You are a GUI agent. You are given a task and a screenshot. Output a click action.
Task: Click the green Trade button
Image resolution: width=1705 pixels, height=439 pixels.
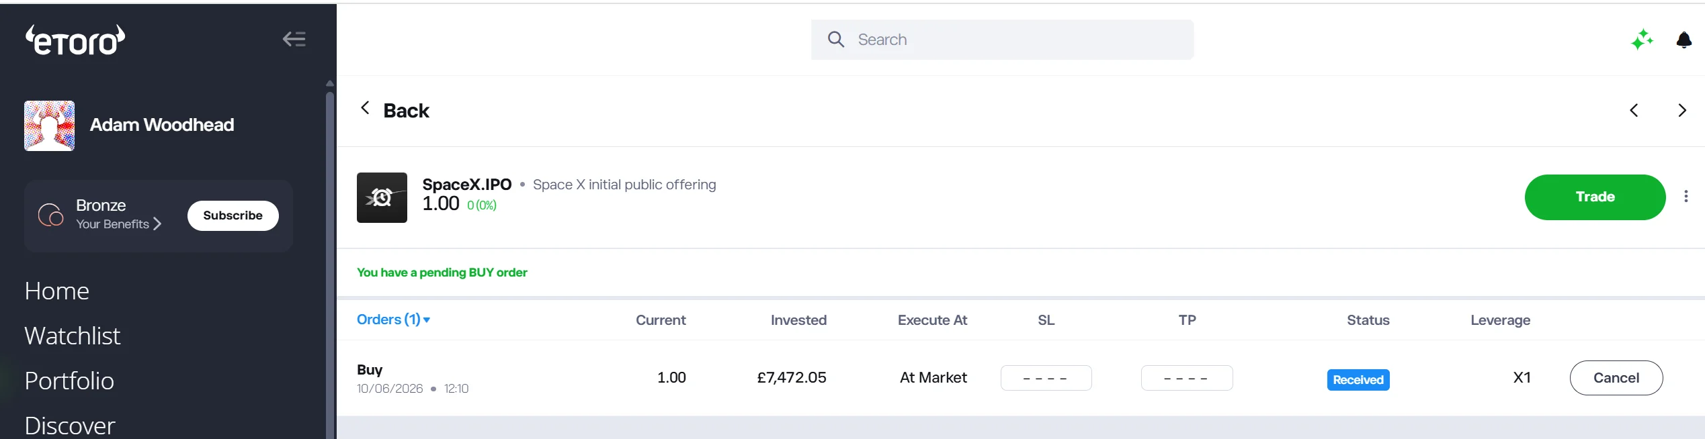(1595, 197)
